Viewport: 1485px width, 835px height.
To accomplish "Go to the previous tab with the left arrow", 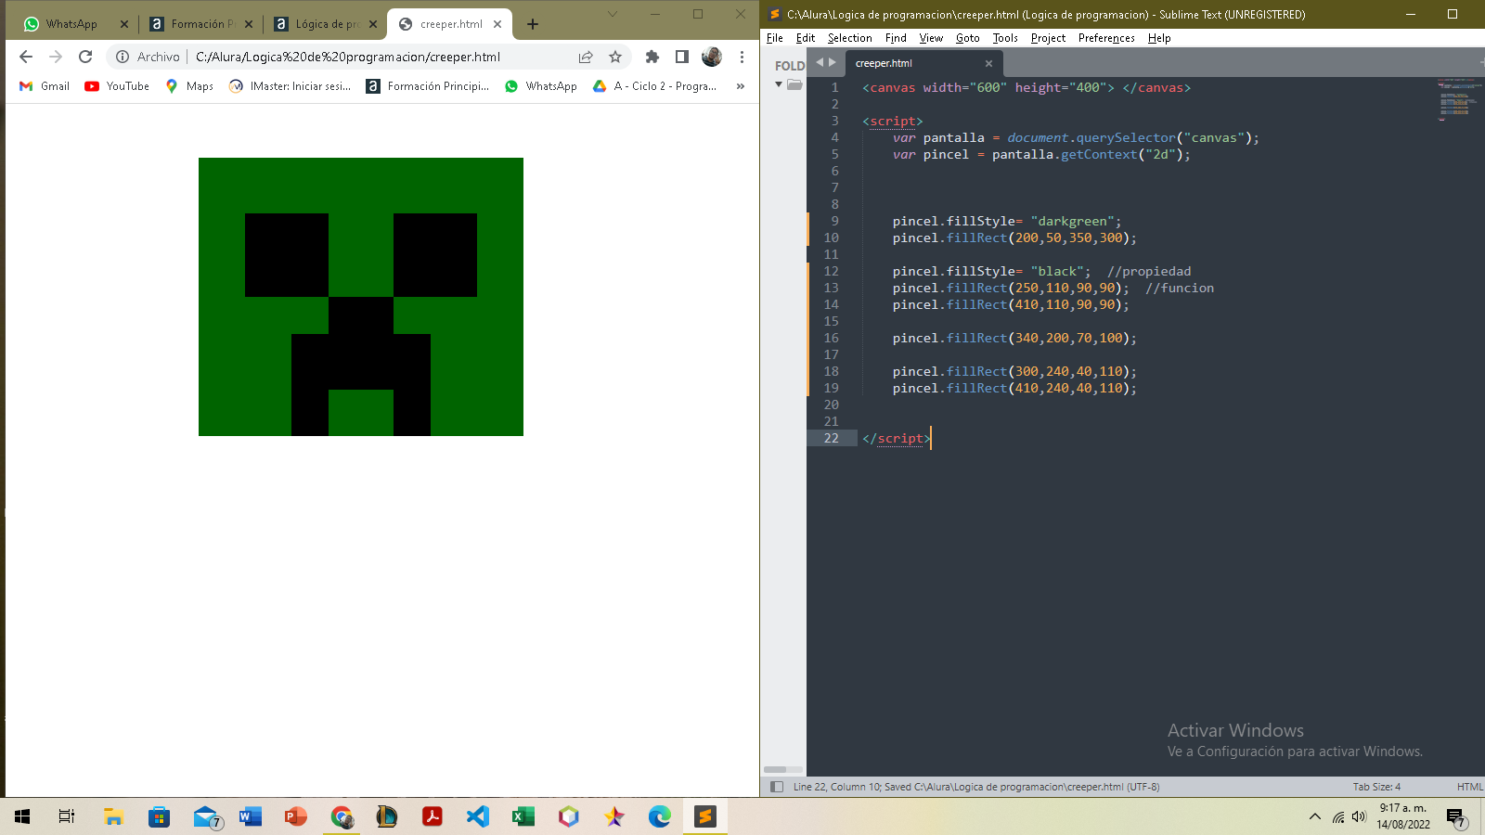I will click(820, 62).
